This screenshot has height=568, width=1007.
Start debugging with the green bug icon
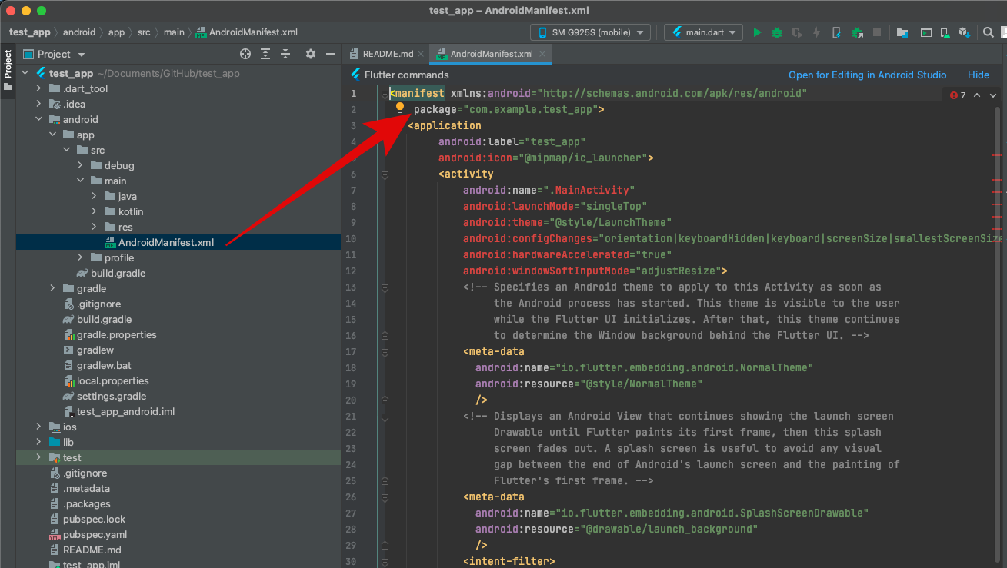(777, 32)
